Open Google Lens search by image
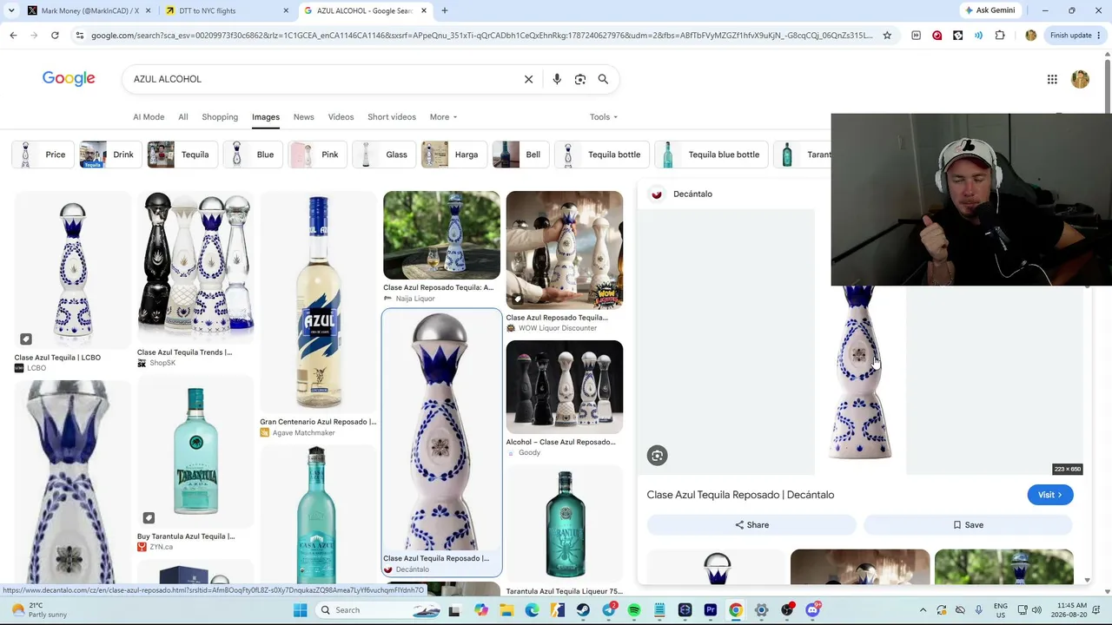The height and width of the screenshot is (625, 1112). [x=580, y=79]
